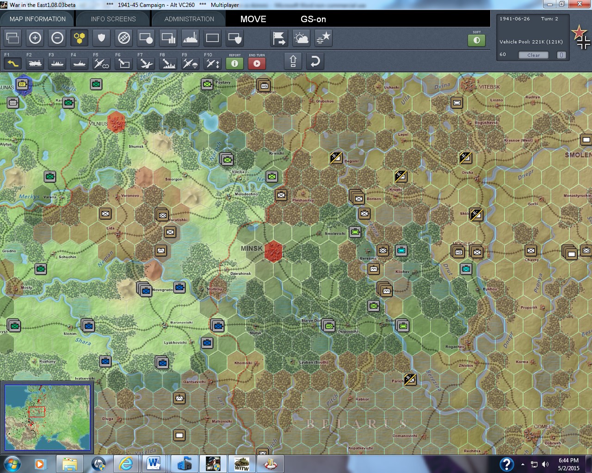Click the minimap thumbnail overview
This screenshot has width=592, height=473.
[47, 418]
